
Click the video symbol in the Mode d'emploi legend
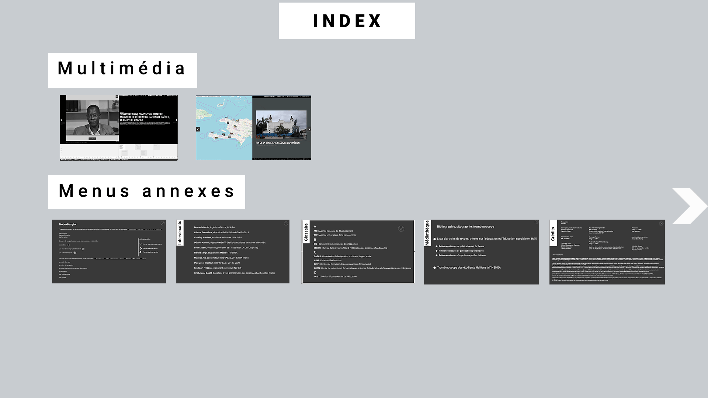pyautogui.click(x=68, y=245)
